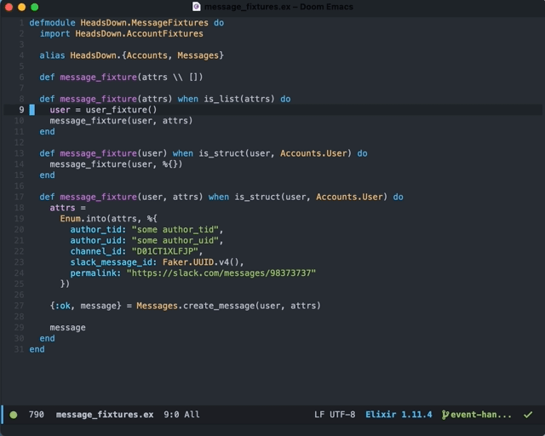Click the green buffer state dot in modeline
The width and height of the screenshot is (545, 436).
pos(14,415)
